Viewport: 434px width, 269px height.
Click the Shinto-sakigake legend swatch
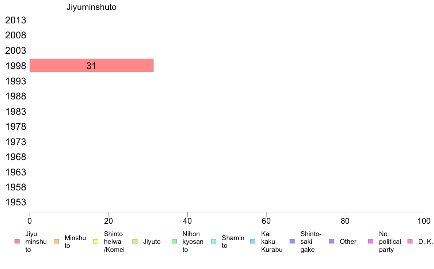coord(292,242)
